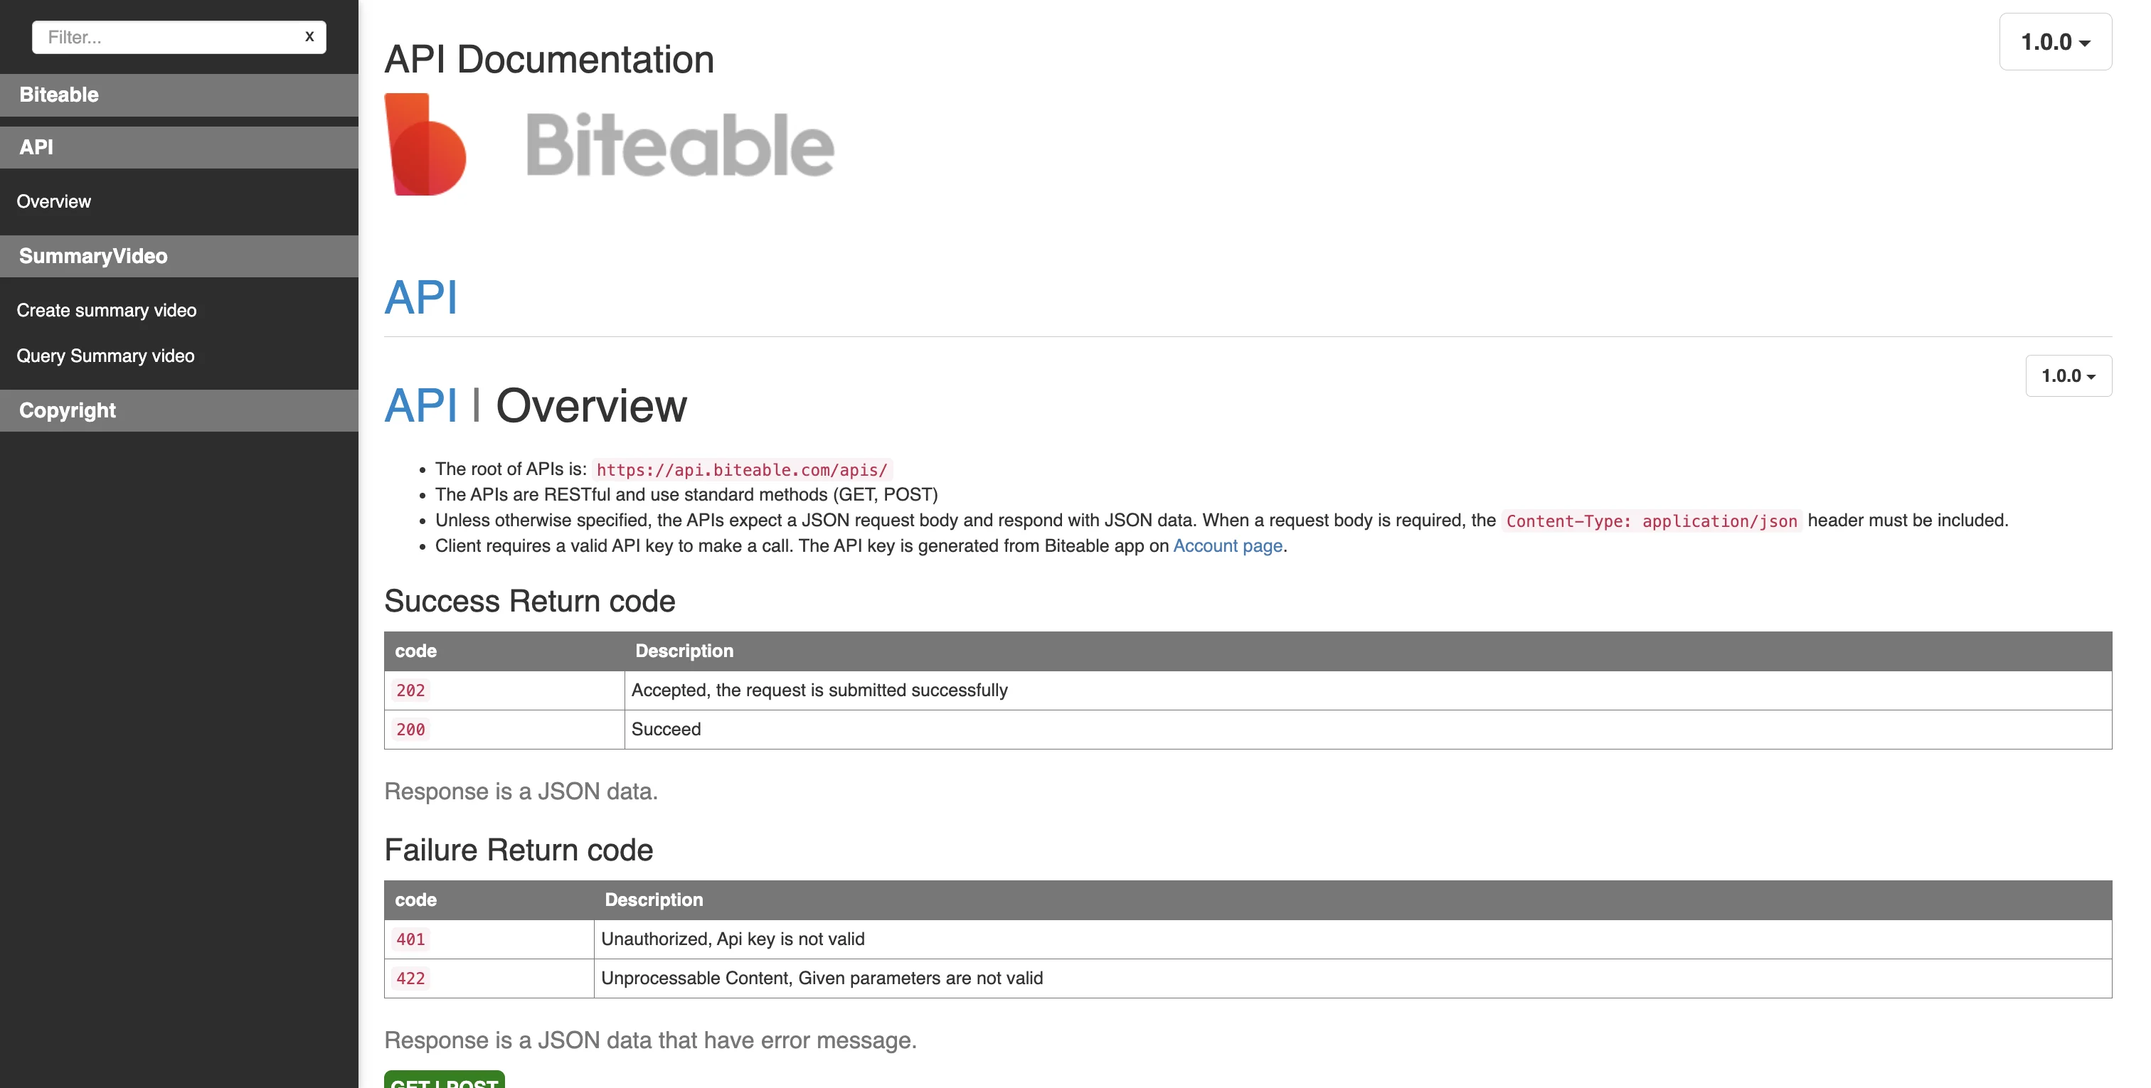Viewport: 2151px width, 1088px height.
Task: Select Create summary video in the sidebar
Action: tap(106, 310)
